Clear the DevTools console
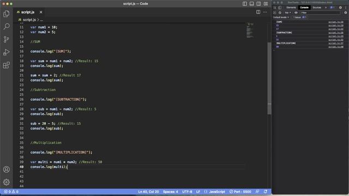 (280, 13)
